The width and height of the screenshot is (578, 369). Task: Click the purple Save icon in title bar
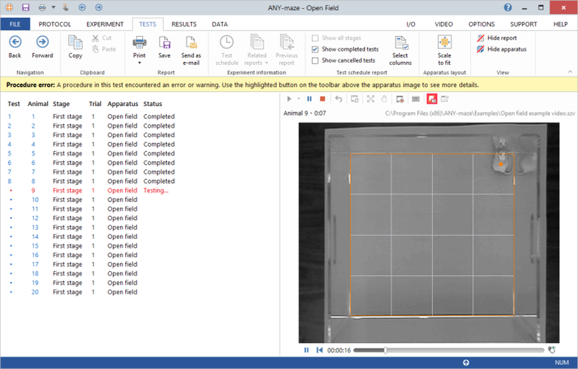point(25,7)
